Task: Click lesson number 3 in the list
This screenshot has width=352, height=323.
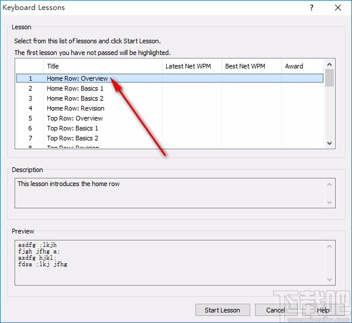Action: click(x=30, y=98)
